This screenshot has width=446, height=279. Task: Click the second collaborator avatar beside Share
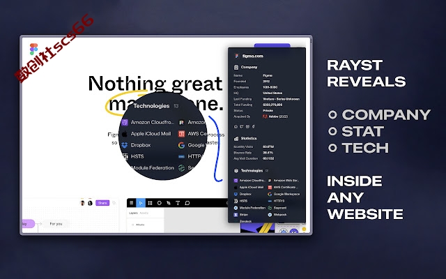90,203
